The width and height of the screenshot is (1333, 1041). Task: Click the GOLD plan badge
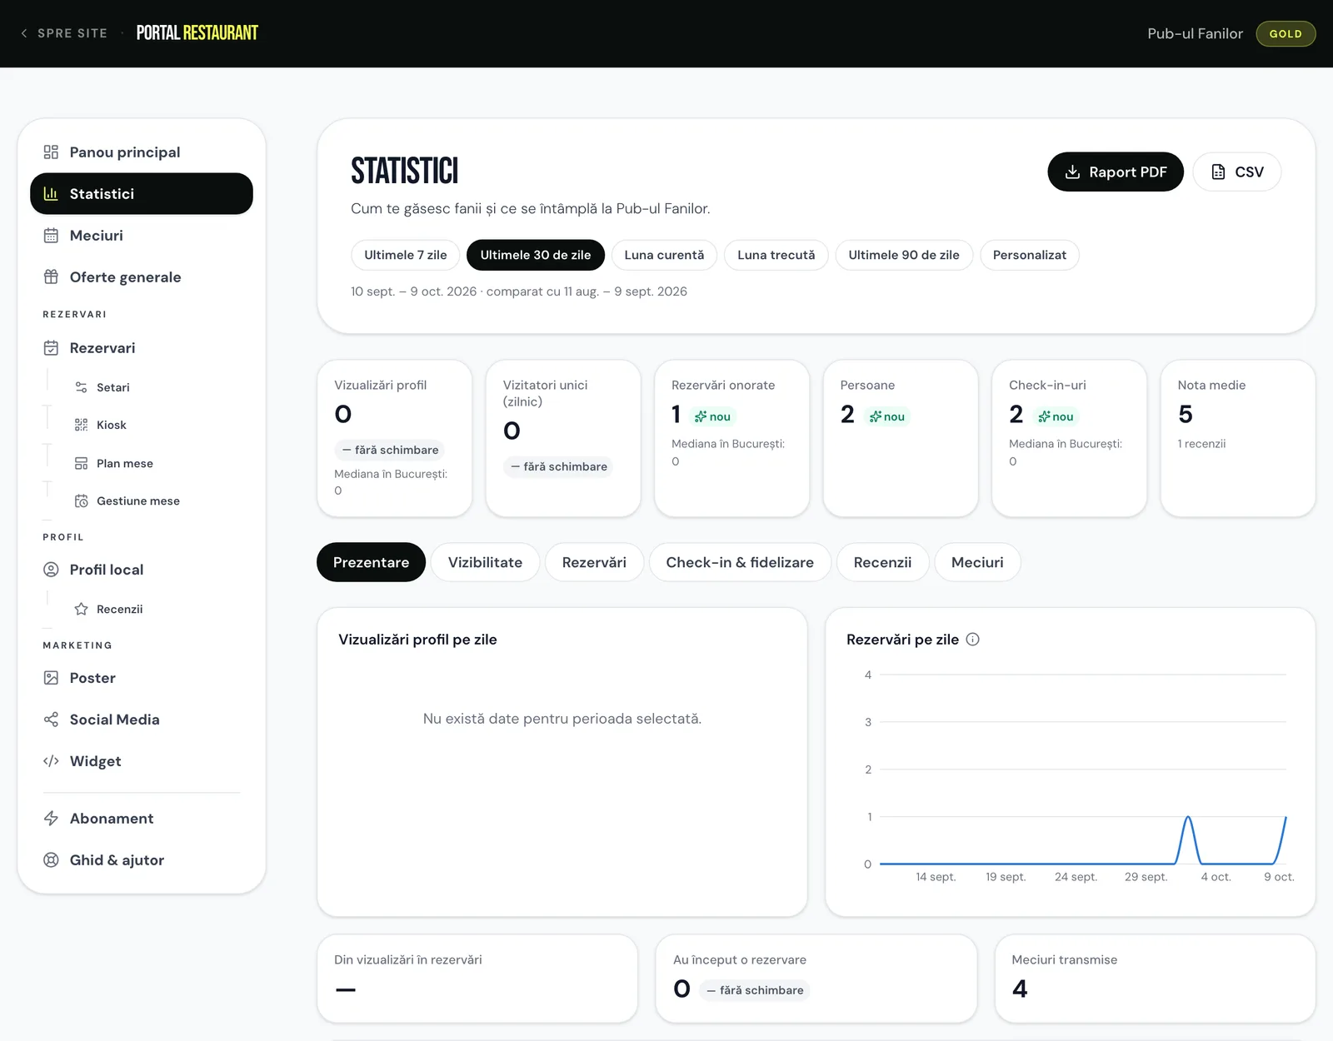(x=1286, y=33)
